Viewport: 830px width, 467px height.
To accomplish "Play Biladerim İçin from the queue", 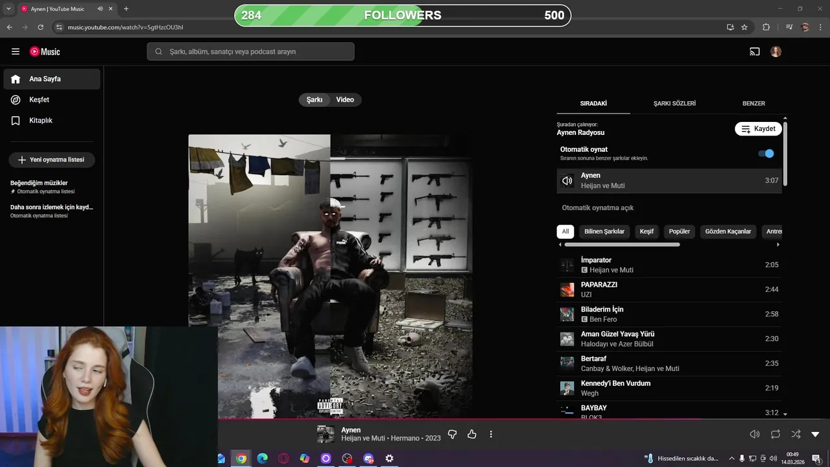I will click(669, 315).
